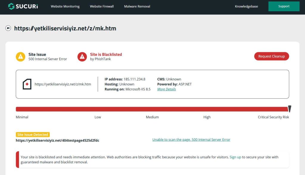305x175 pixels.
Task: Click the 'CMS: Unknown' text
Action: (x=169, y=79)
